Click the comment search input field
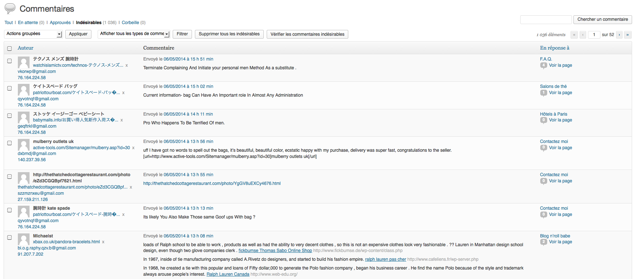Viewport: 635px width, 279px height. [545, 20]
